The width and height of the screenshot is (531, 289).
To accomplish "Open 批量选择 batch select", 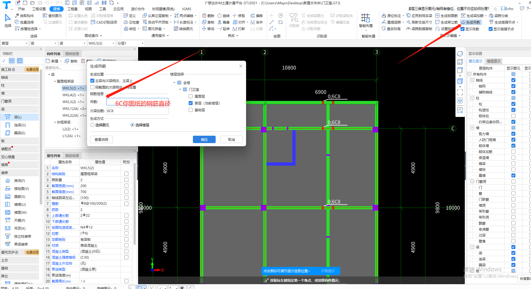I will click(24, 22).
